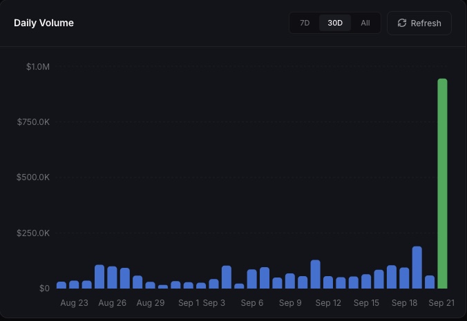Click the $750.0K axis label
467x321 pixels.
click(x=33, y=122)
